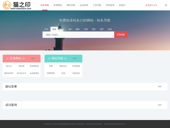Open the 猫之印 site link

coord(9,66)
